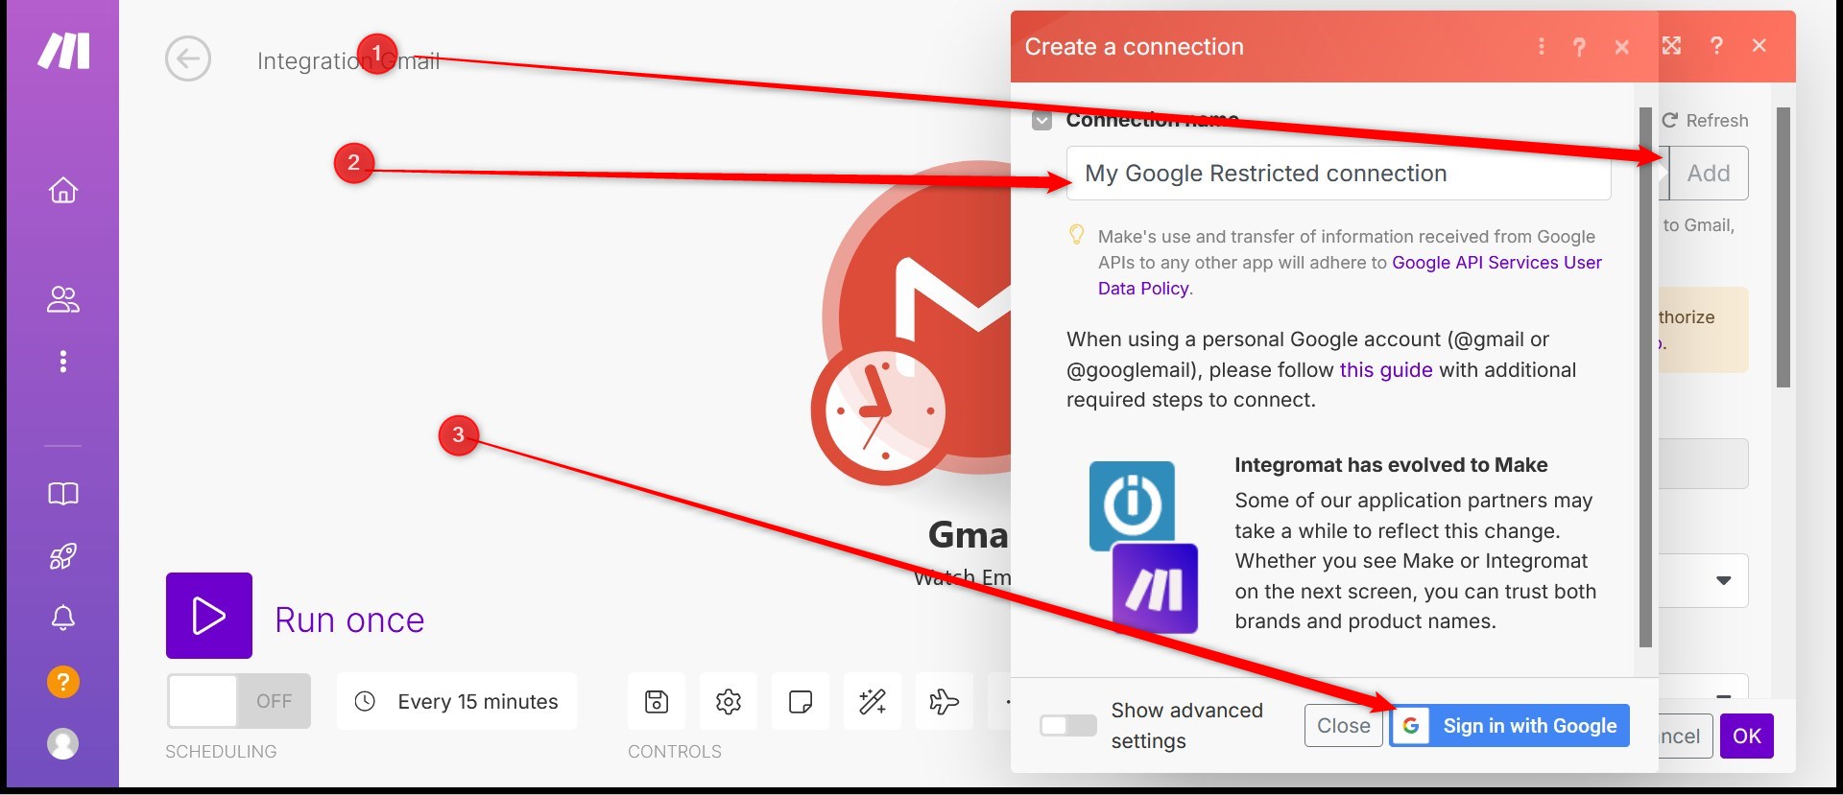This screenshot has width=1843, height=795.
Task: Click the Refresh button in the Gmail panel
Action: [x=1706, y=121]
